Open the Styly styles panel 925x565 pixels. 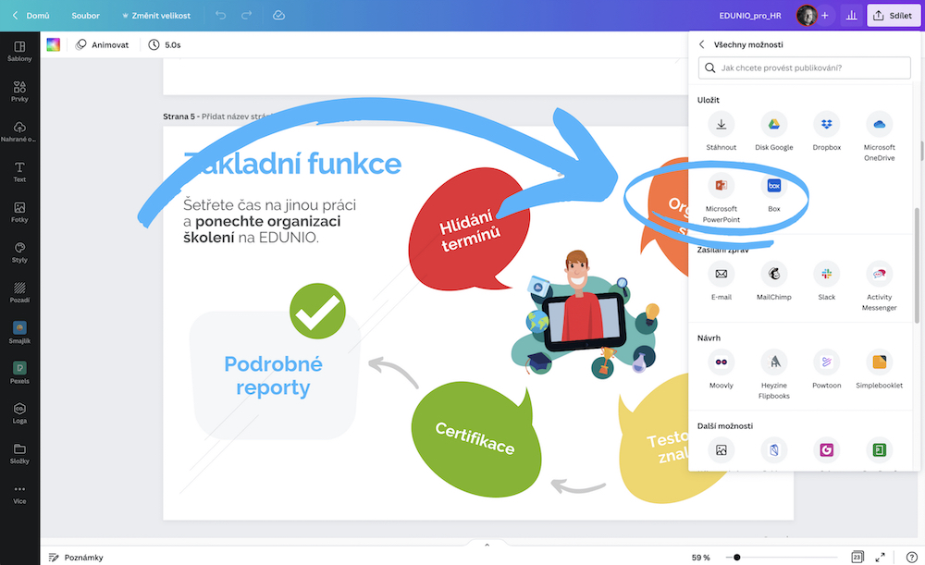[19, 252]
